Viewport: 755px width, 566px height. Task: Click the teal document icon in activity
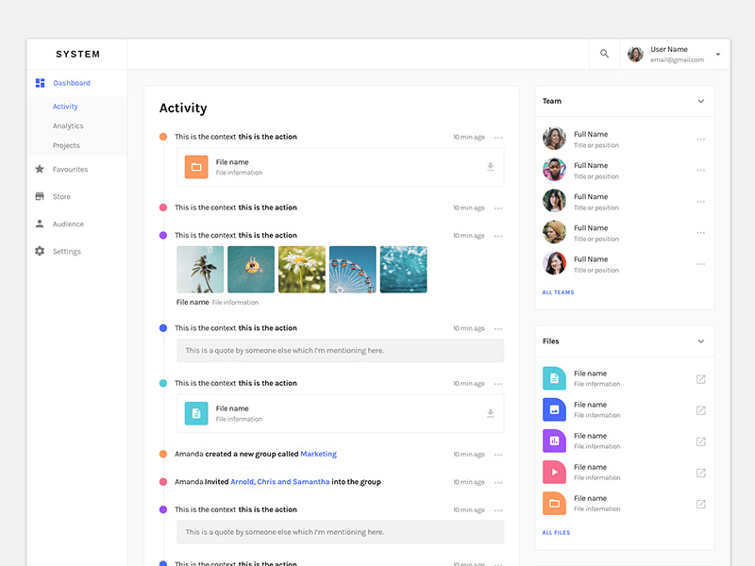click(x=196, y=413)
